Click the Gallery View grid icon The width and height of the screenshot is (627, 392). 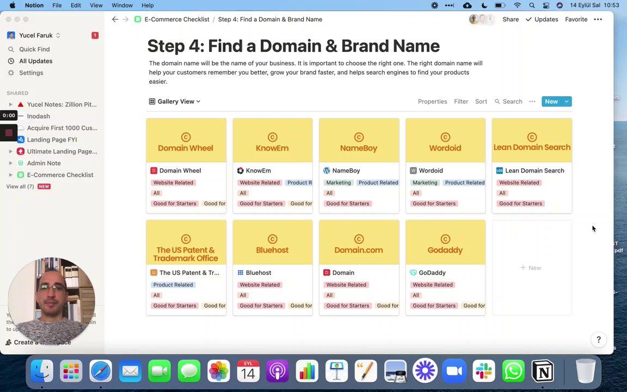[x=152, y=102]
